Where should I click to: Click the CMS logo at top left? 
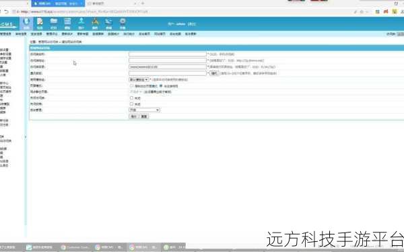(x=7, y=24)
